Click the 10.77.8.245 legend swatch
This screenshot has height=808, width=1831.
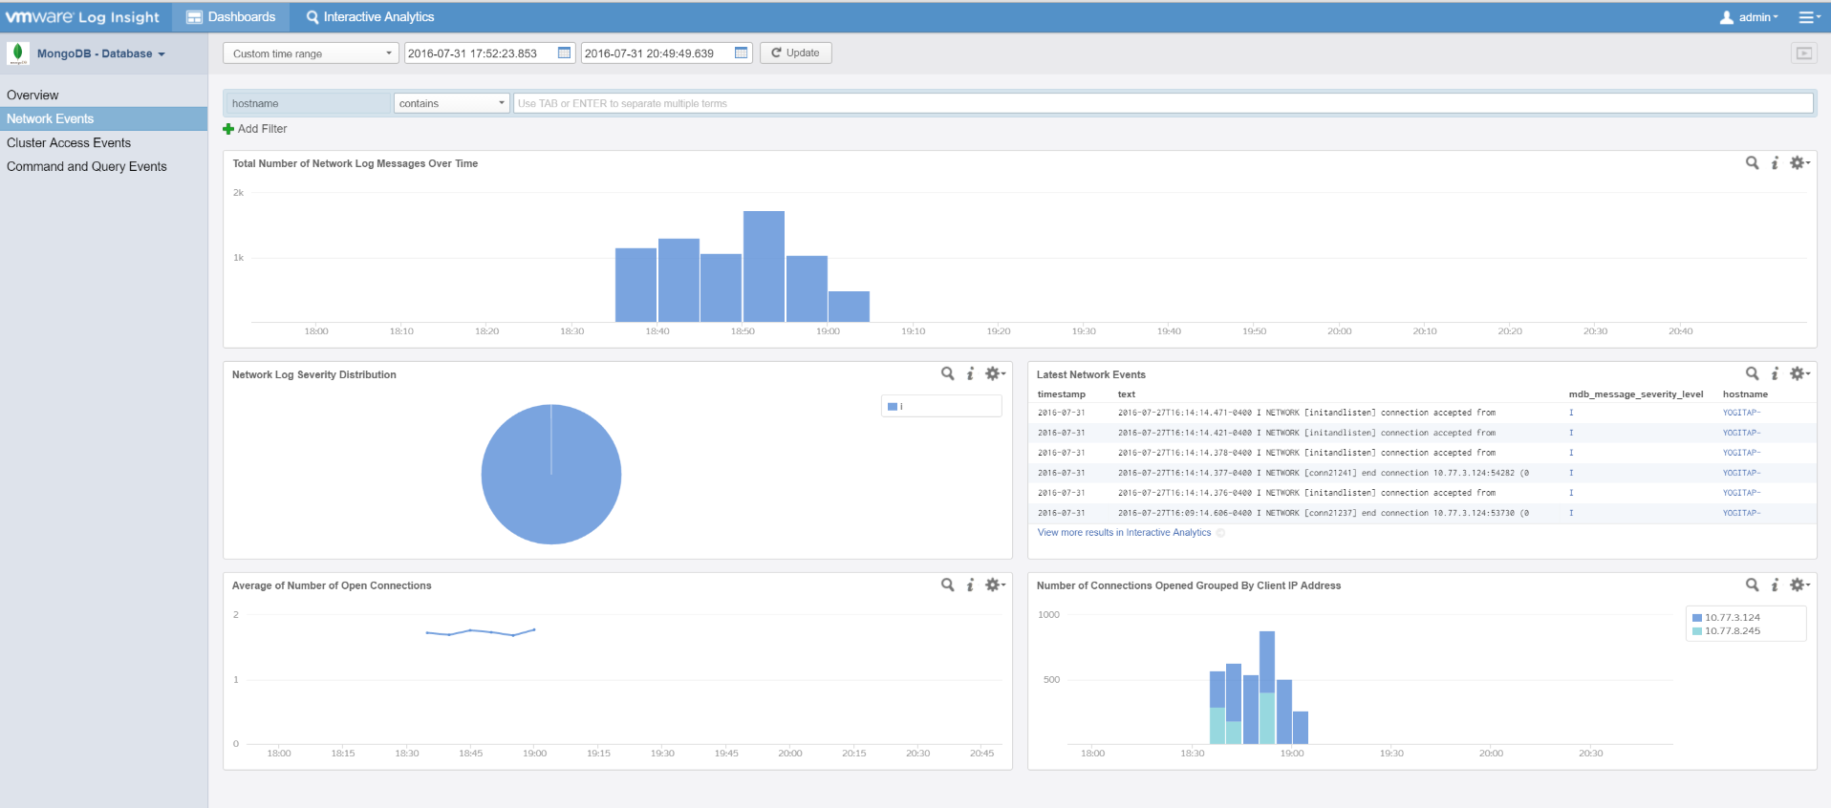point(1697,631)
